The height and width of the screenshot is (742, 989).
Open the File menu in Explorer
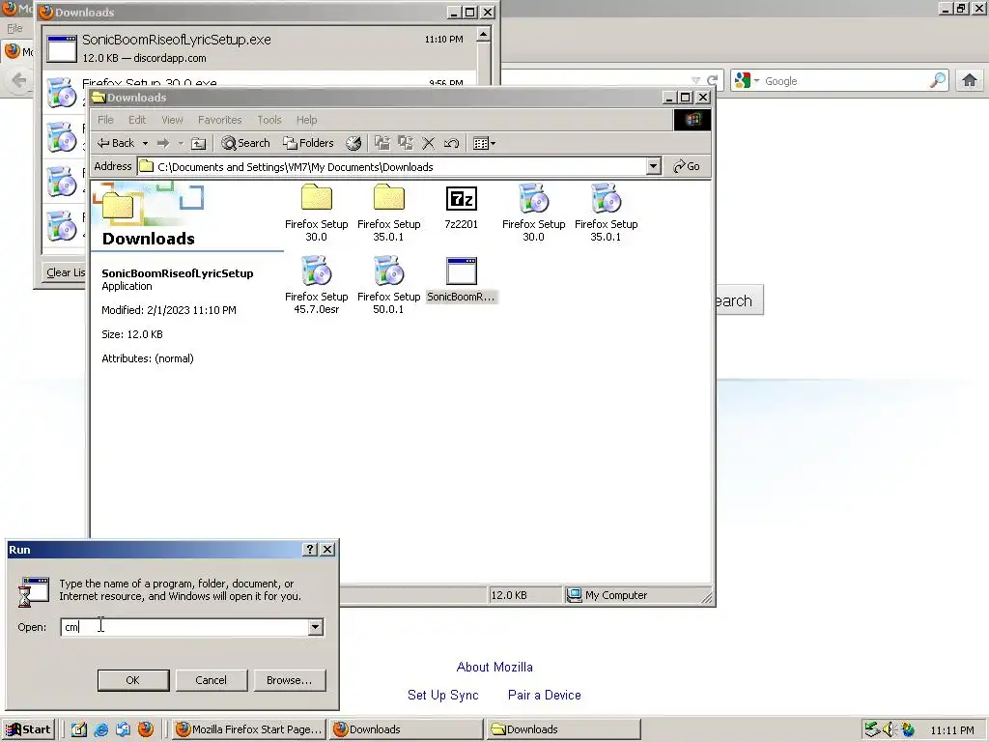pyautogui.click(x=105, y=120)
